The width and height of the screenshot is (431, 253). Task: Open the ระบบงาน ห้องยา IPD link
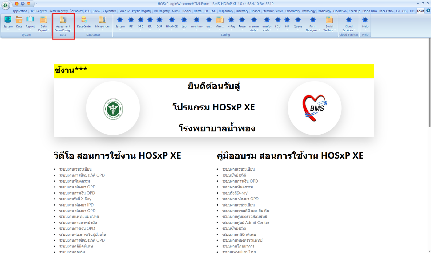76,205
